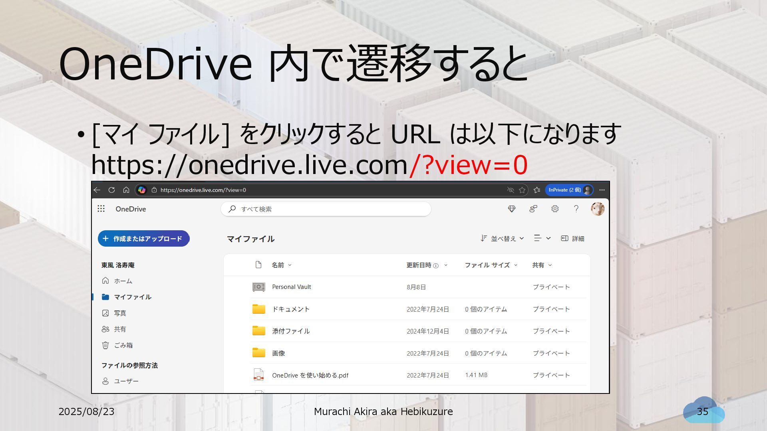Image resolution: width=767 pixels, height=431 pixels.
Task: Open the help question mark
Action: pyautogui.click(x=576, y=209)
